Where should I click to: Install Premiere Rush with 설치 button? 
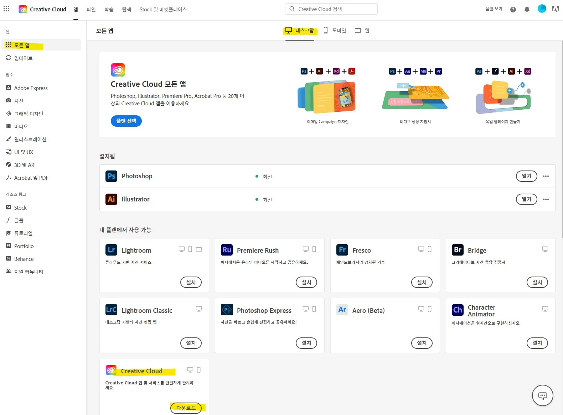pyautogui.click(x=306, y=282)
